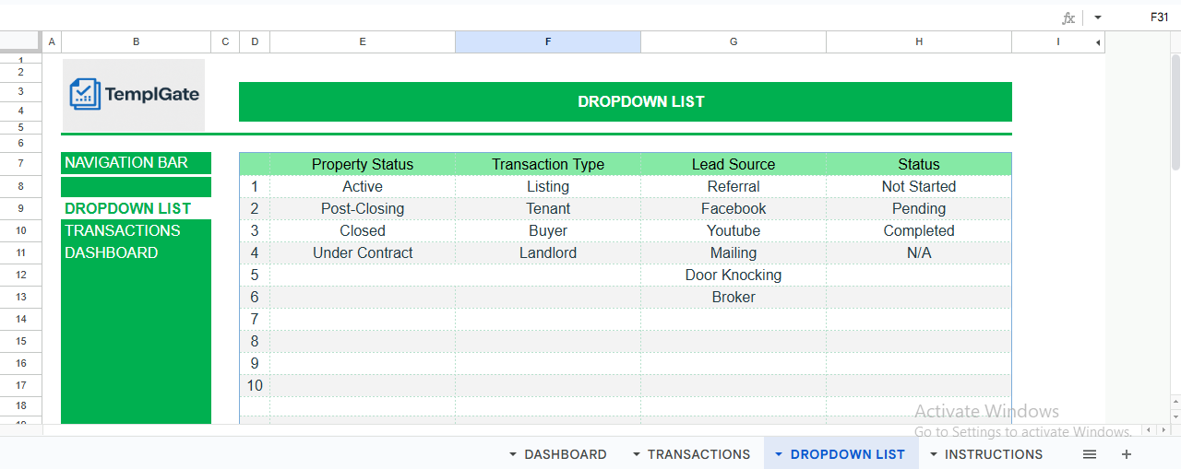1181x469 pixels.
Task: Click numbered row 10 cell in list table
Action: 255,385
